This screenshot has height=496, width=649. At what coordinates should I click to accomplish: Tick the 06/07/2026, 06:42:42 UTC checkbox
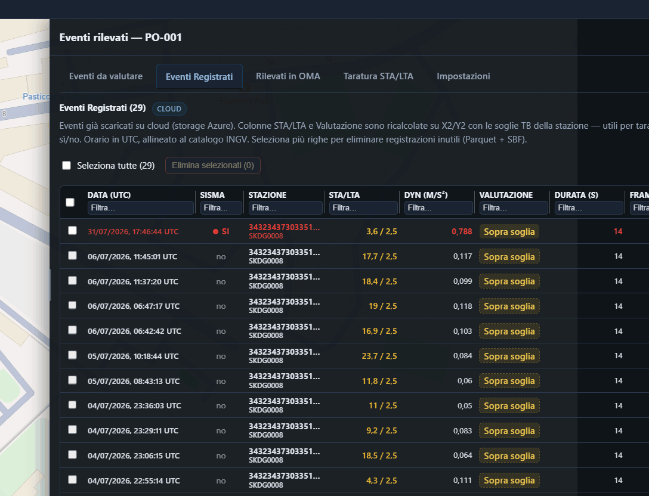tap(72, 330)
